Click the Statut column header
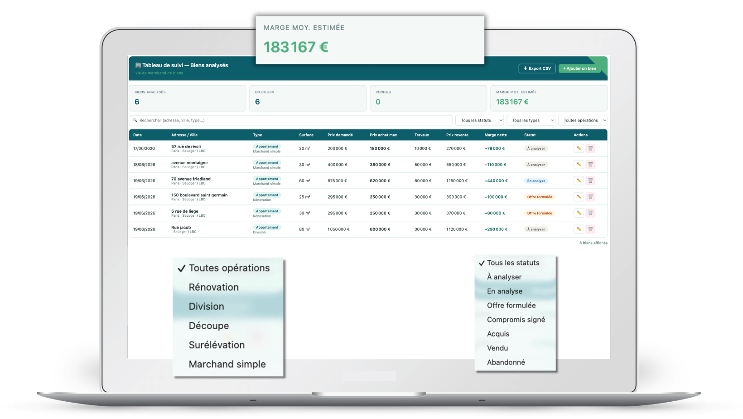The image size is (743, 419). (530, 135)
